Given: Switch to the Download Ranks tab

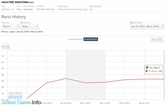Looking at the screenshot, I should [x=76, y=39].
